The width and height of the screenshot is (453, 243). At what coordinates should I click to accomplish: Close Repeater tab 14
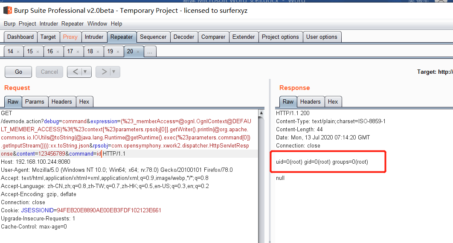tap(18, 52)
